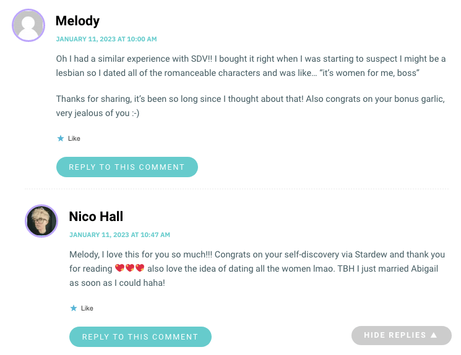The height and width of the screenshot is (355, 461).
Task: Select the Nico Hall author name
Action: click(x=96, y=217)
